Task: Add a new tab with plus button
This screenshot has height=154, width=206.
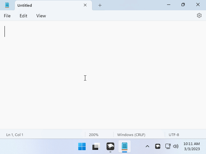Action: coord(100,5)
